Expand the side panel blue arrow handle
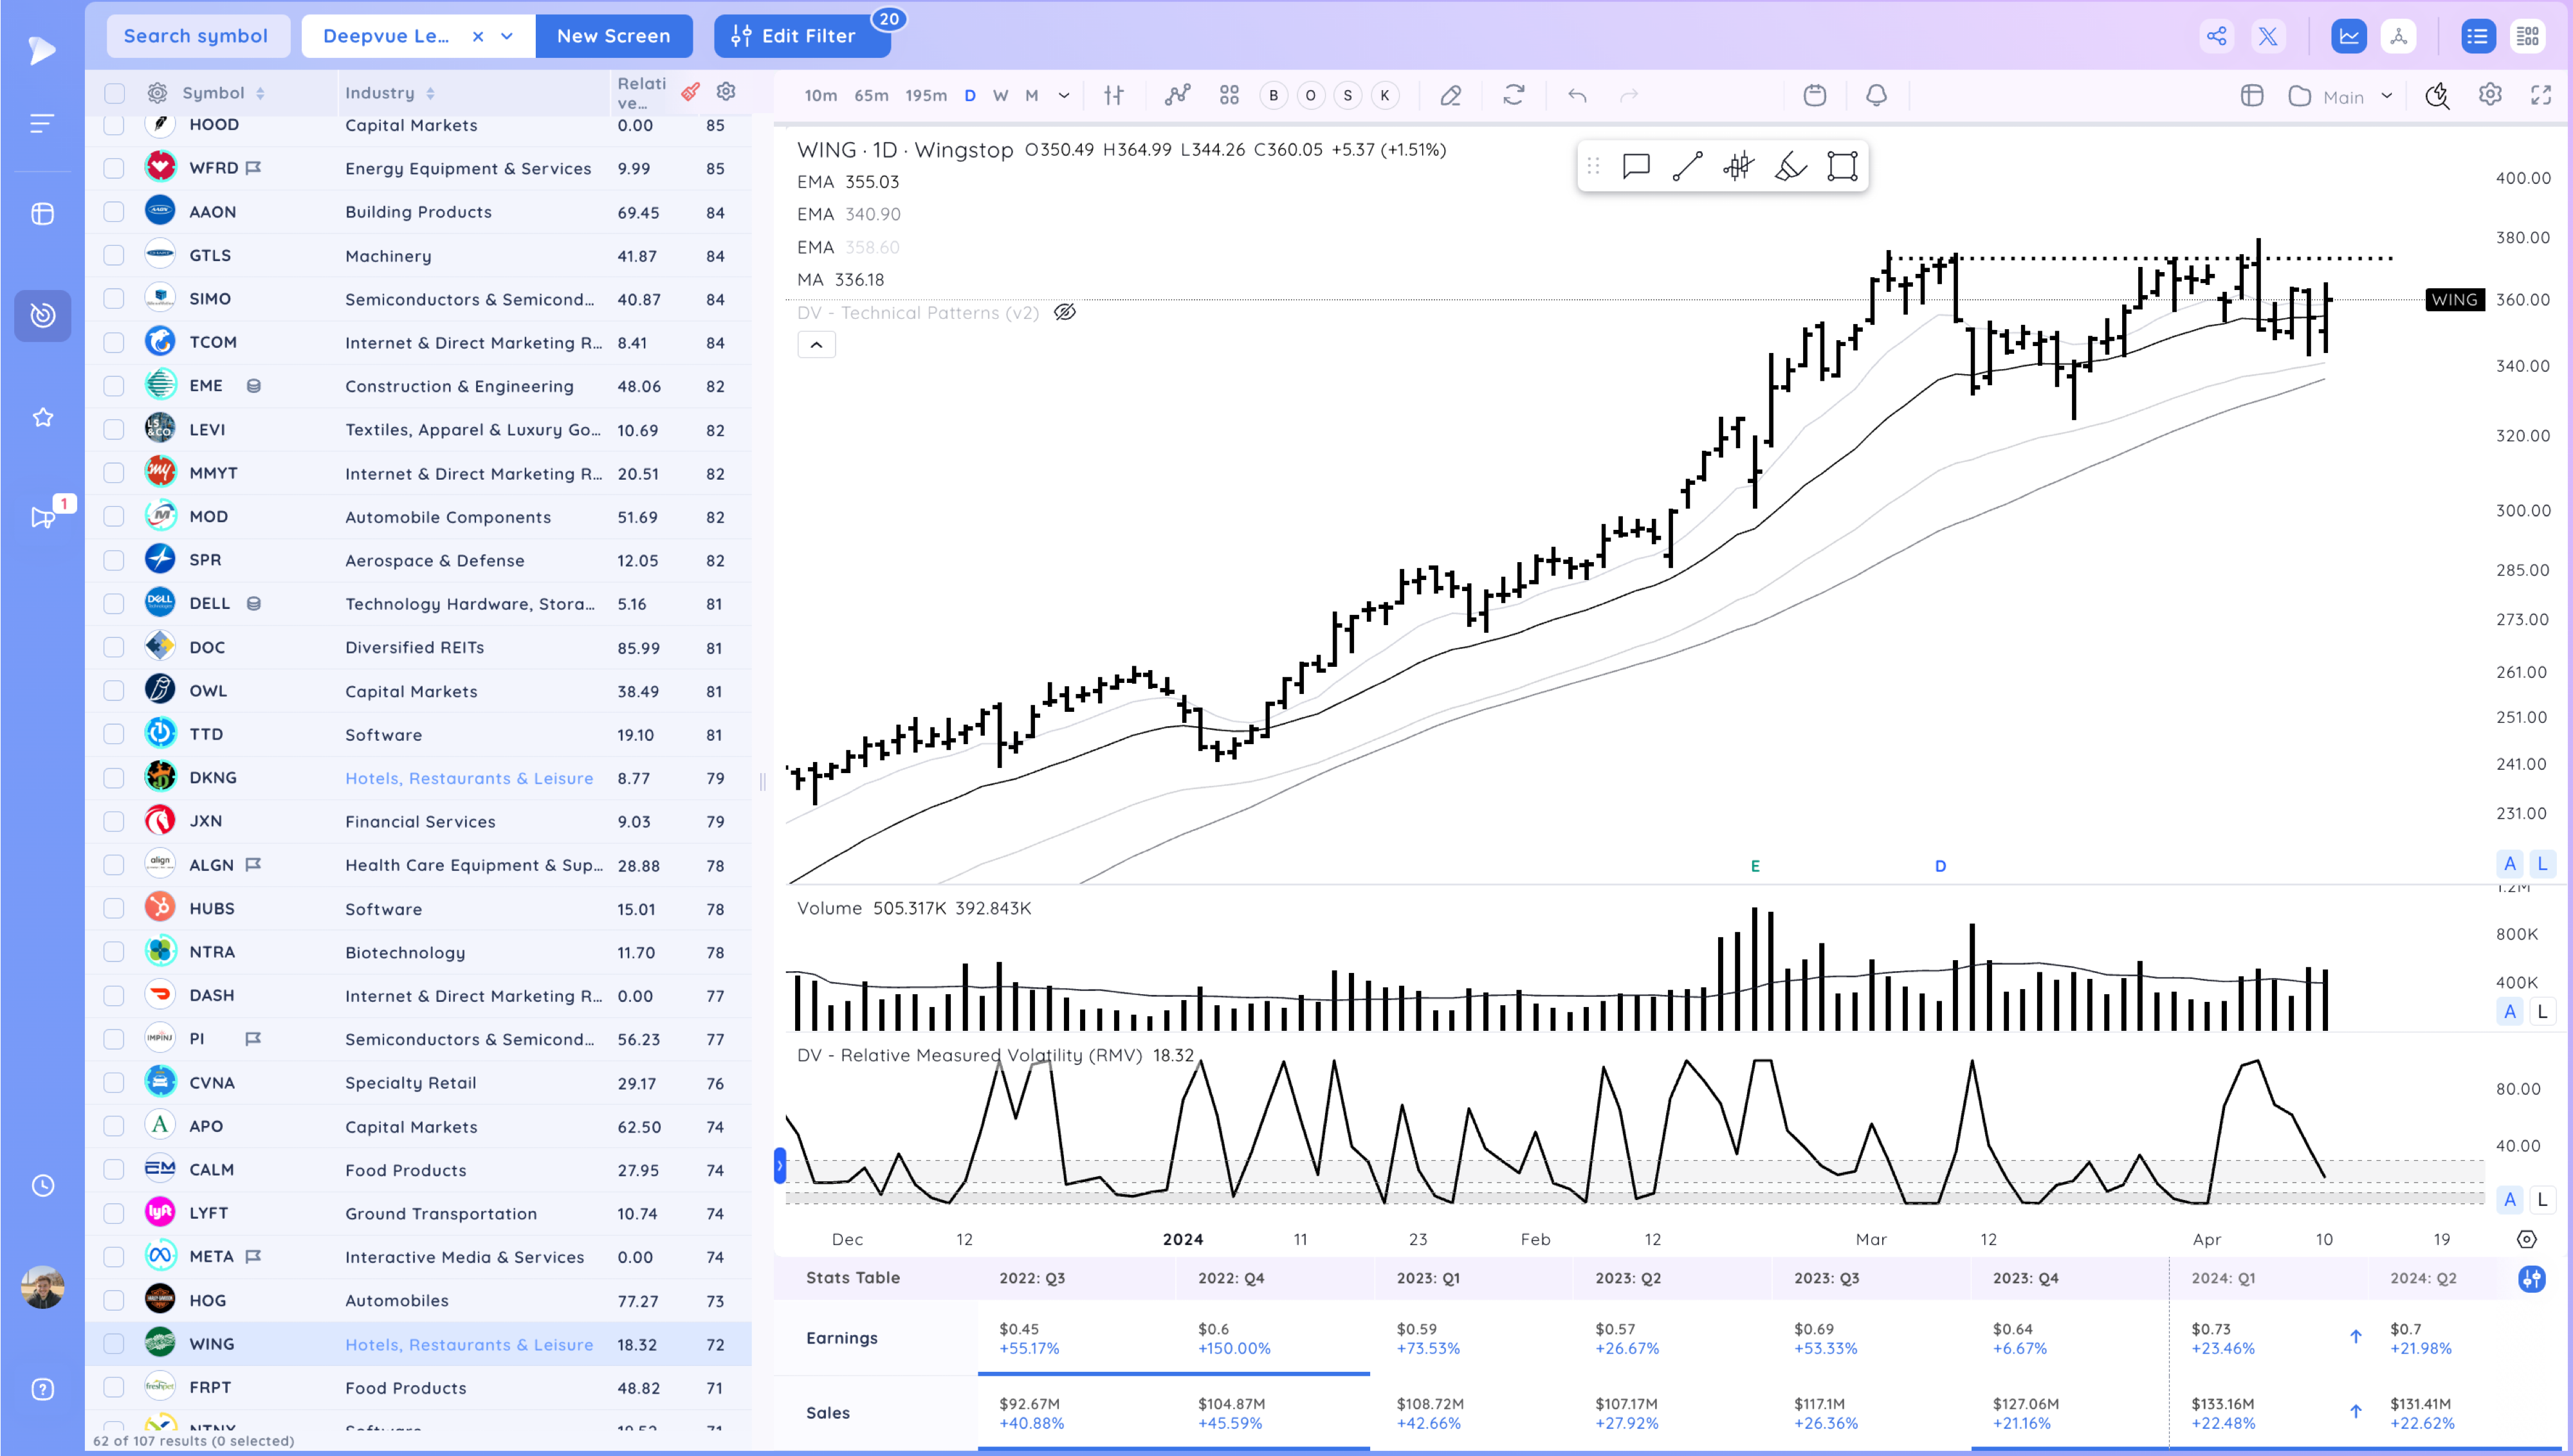Image resolution: width=2573 pixels, height=1456 pixels. pyautogui.click(x=780, y=1166)
